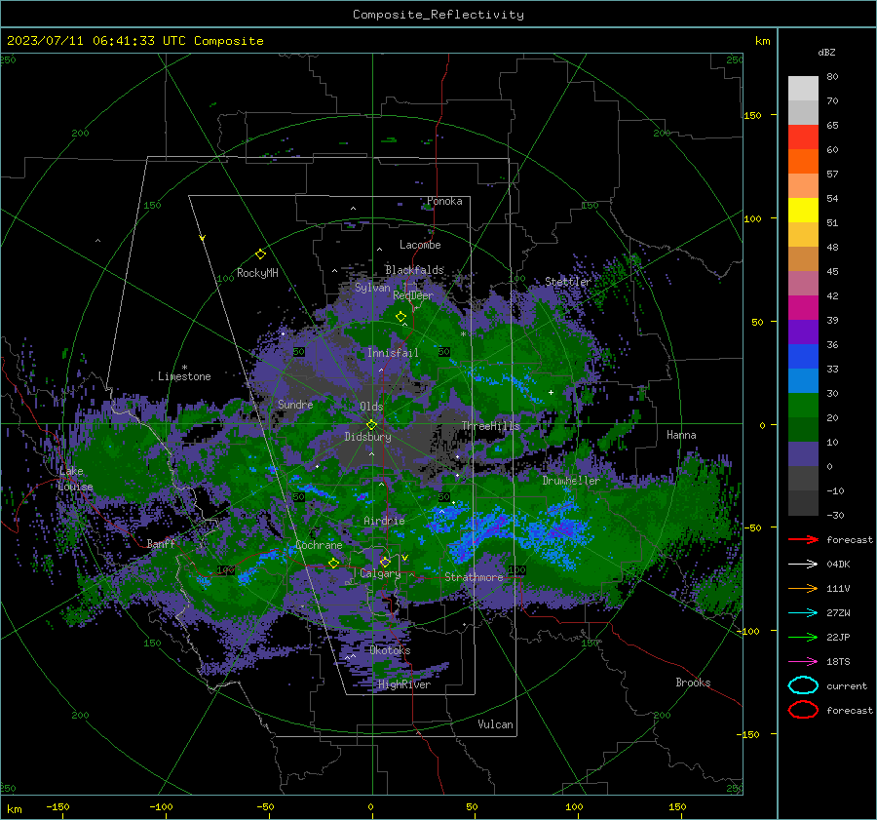Image resolution: width=877 pixels, height=820 pixels.
Task: Click the red forecast arrow legend icon
Action: coord(803,539)
